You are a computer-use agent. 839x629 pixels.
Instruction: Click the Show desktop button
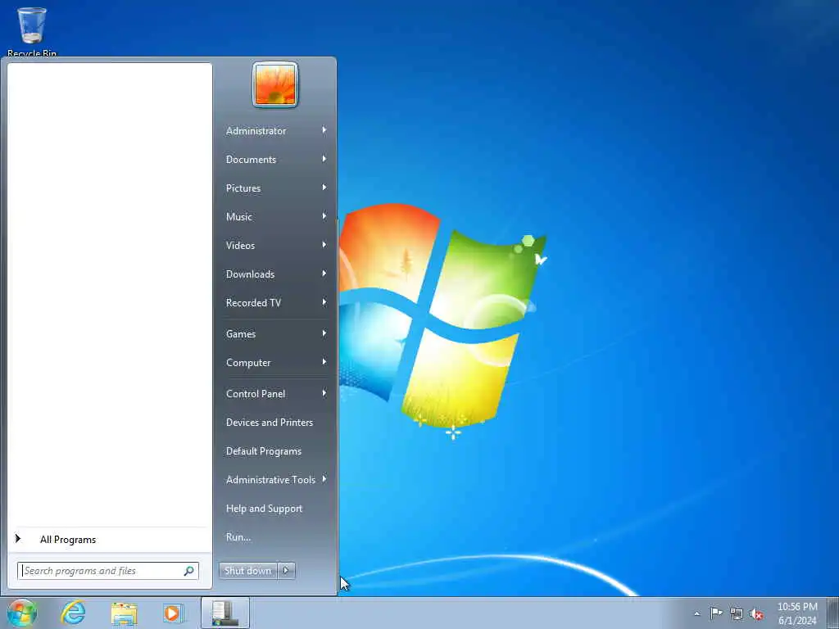pyautogui.click(x=833, y=613)
